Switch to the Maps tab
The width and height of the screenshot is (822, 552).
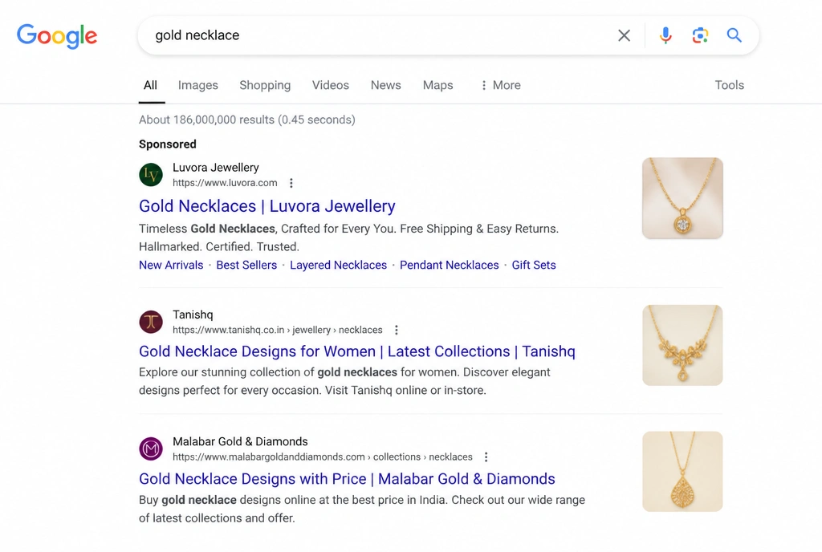pyautogui.click(x=438, y=85)
